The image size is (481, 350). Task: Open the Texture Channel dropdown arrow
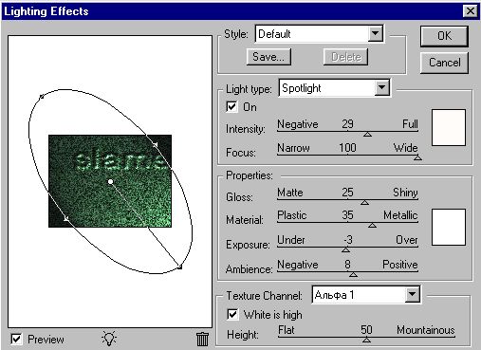point(412,295)
